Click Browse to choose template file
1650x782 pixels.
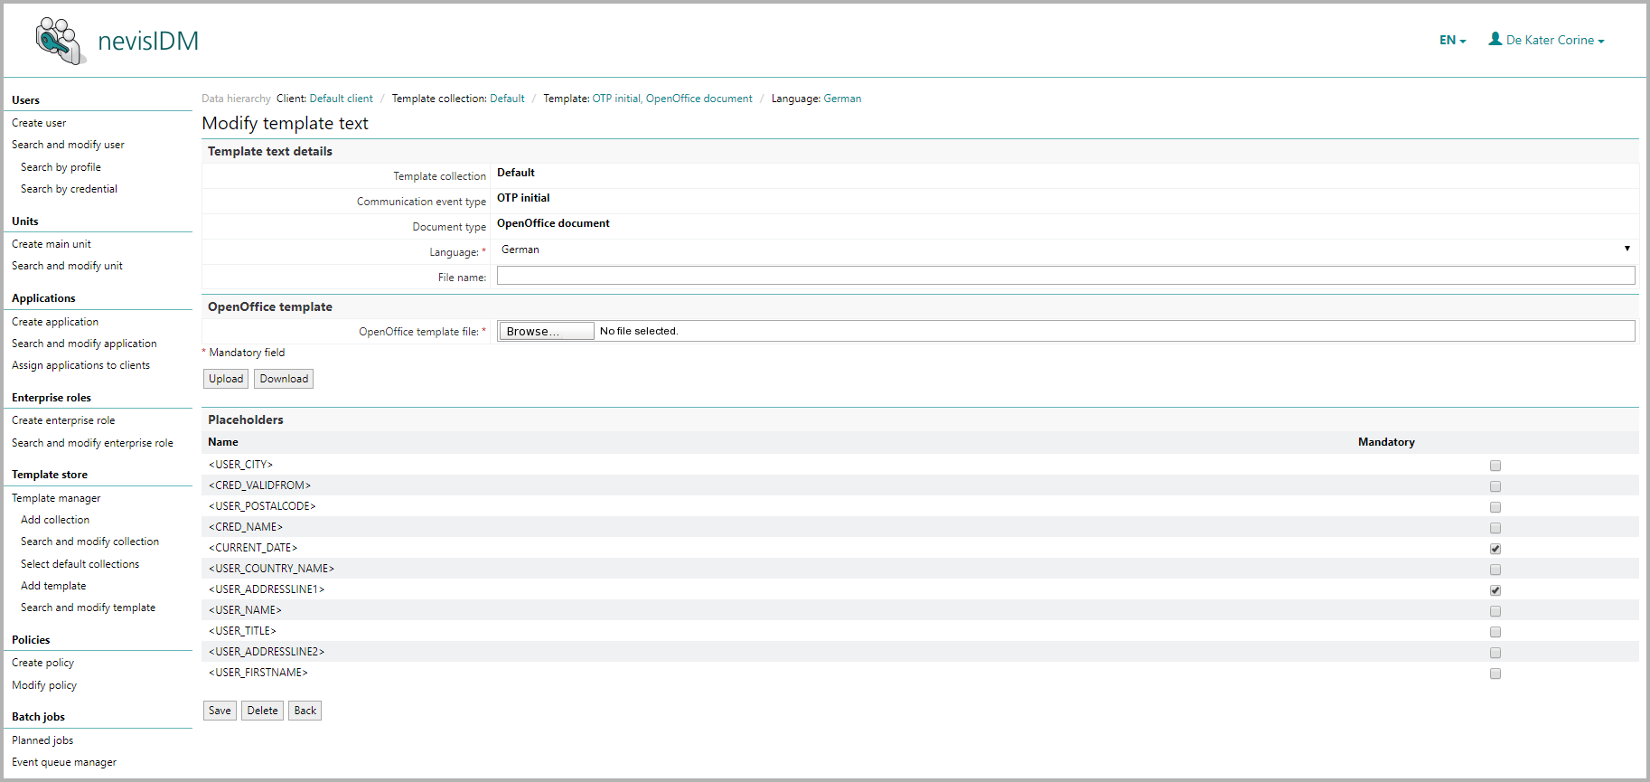[x=546, y=332]
